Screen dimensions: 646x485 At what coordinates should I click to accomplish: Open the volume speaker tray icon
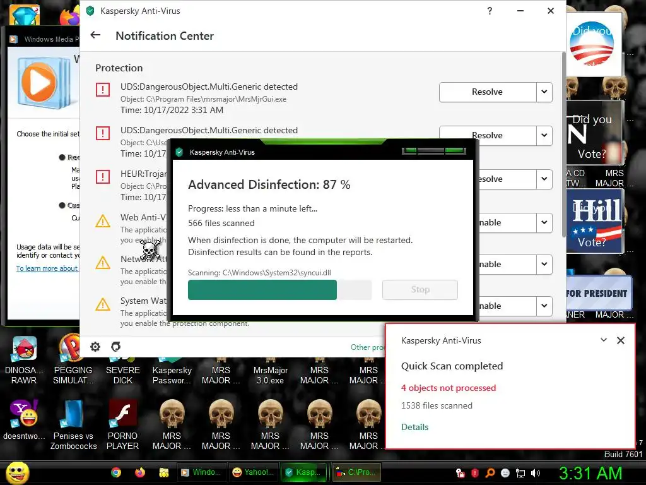[536, 473]
